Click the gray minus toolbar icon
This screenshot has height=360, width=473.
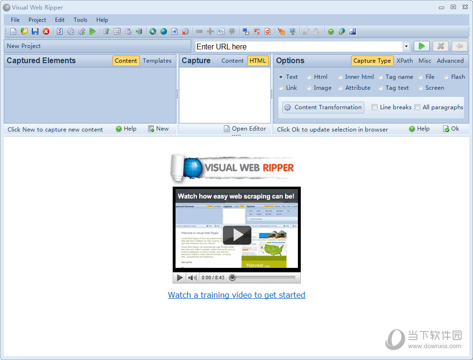199,31
